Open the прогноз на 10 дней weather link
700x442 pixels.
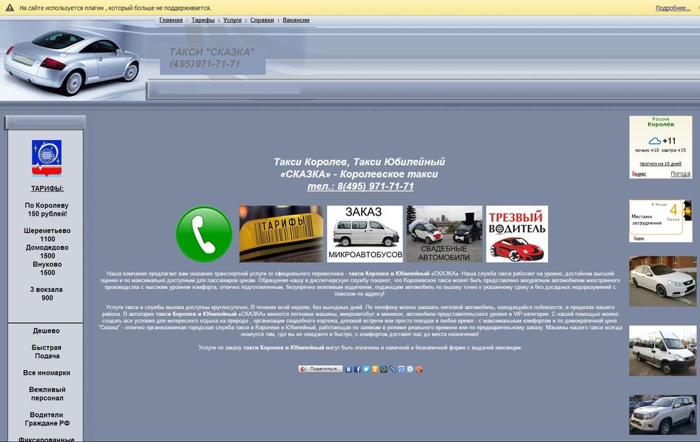tap(660, 164)
